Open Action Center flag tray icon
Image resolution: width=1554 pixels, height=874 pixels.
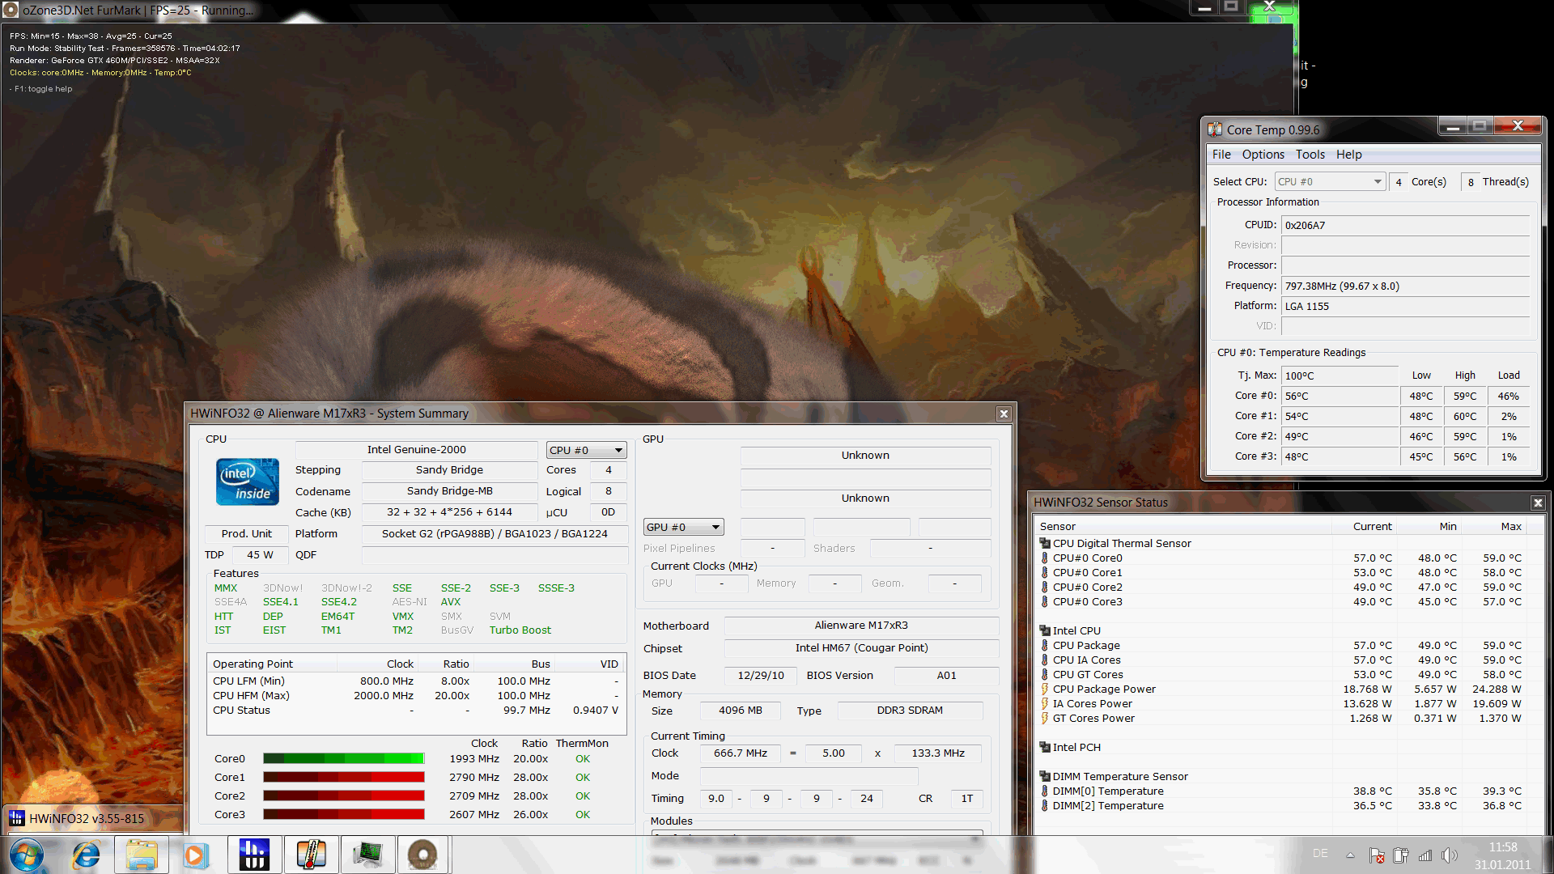1377,855
